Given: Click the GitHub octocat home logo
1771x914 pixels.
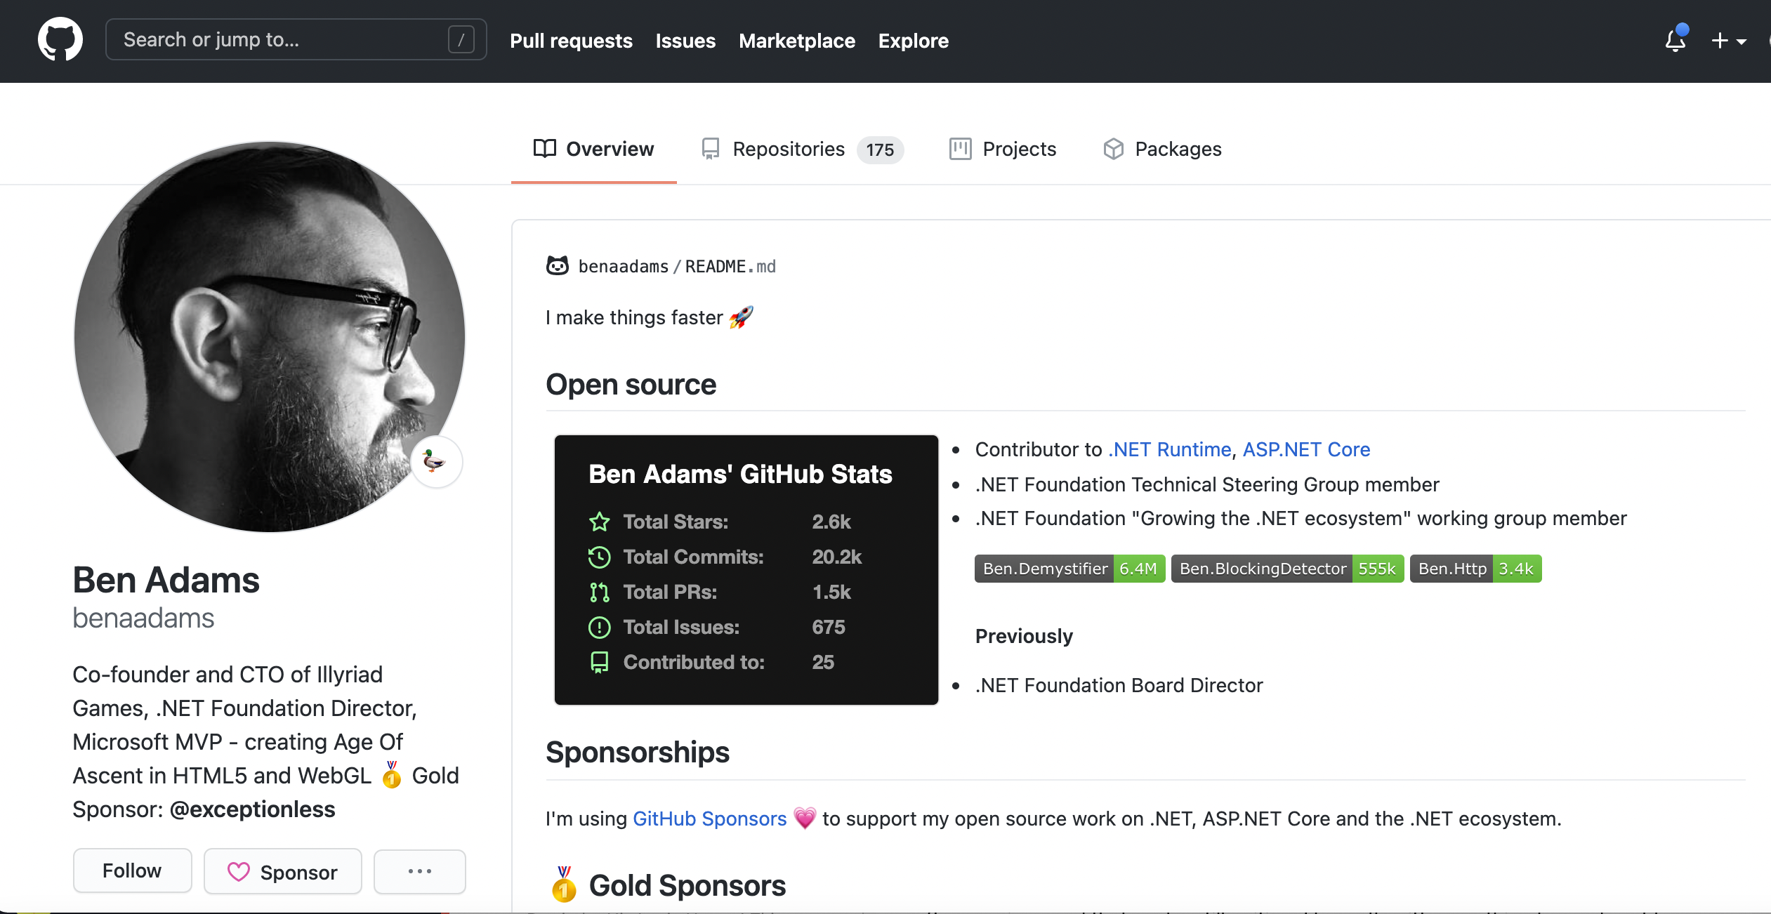Looking at the screenshot, I should point(60,39).
